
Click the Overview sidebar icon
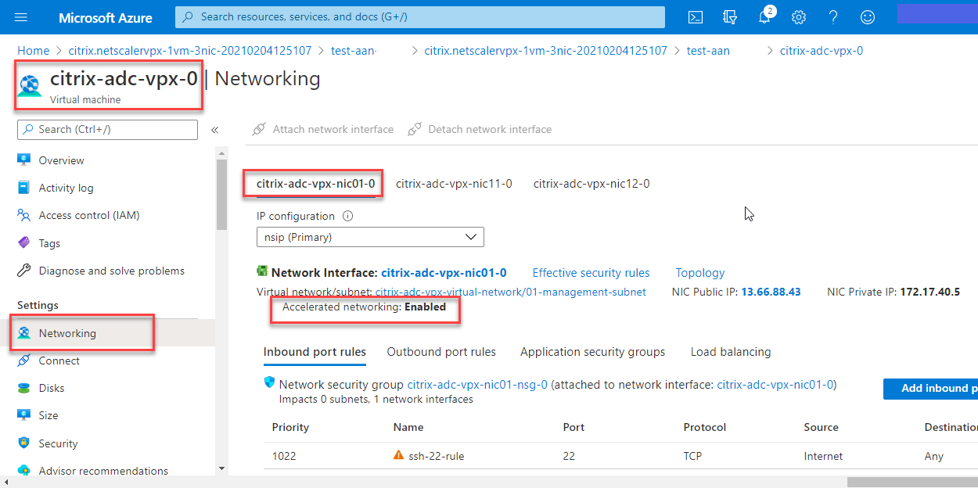(x=24, y=160)
